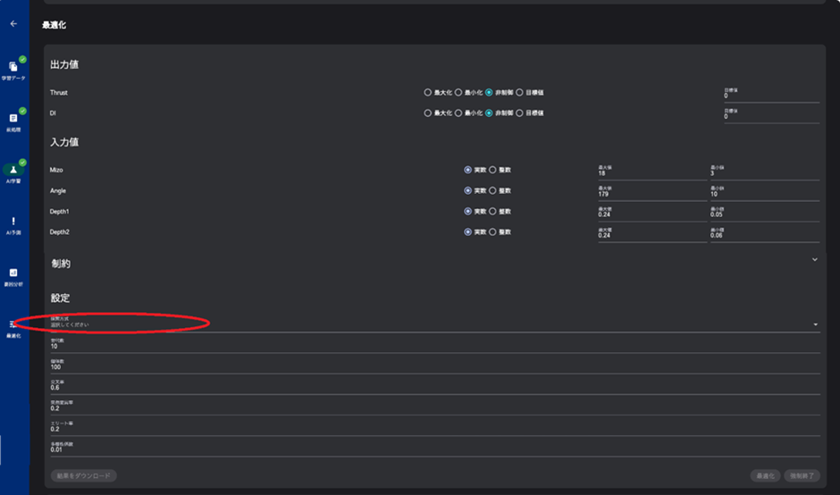Click the 結果をダウンロード button
This screenshot has height=495, width=840.
(x=84, y=475)
